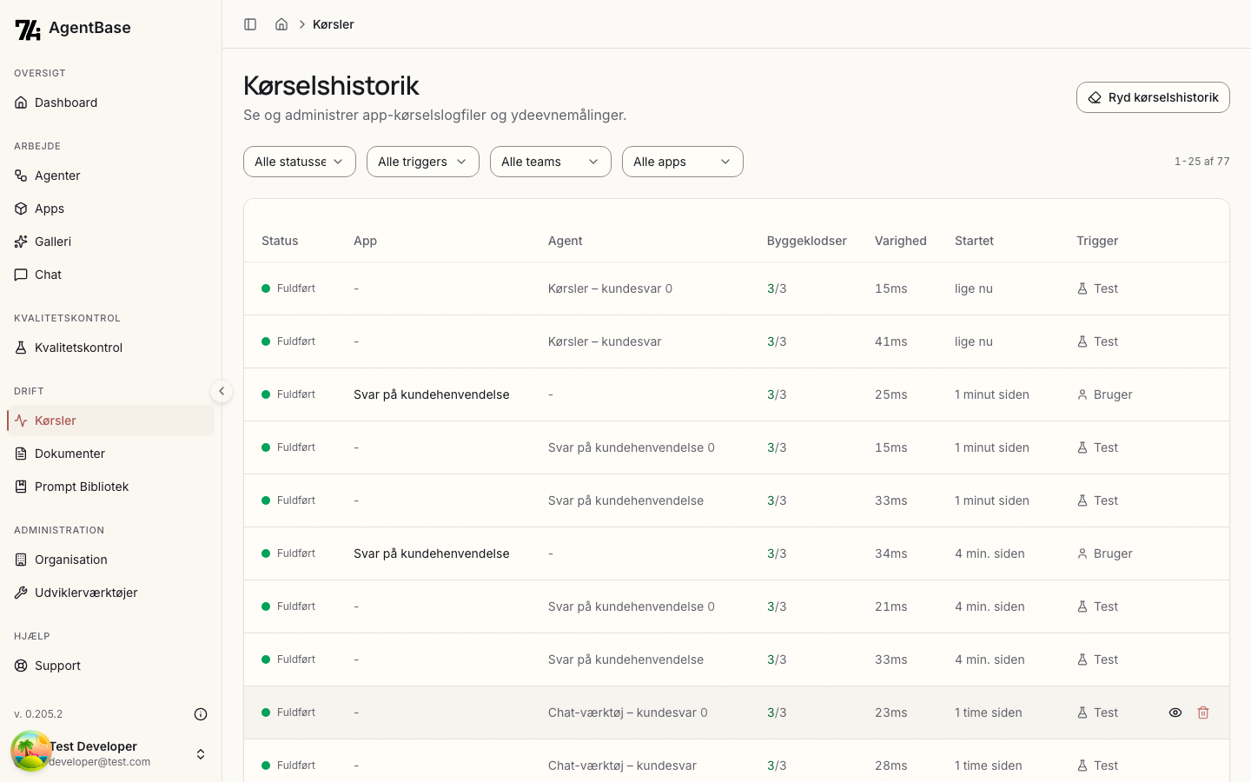Click the Bruger trigger in the 34ms row
Viewport: 1251px width, 782px height.
pyautogui.click(x=1105, y=553)
